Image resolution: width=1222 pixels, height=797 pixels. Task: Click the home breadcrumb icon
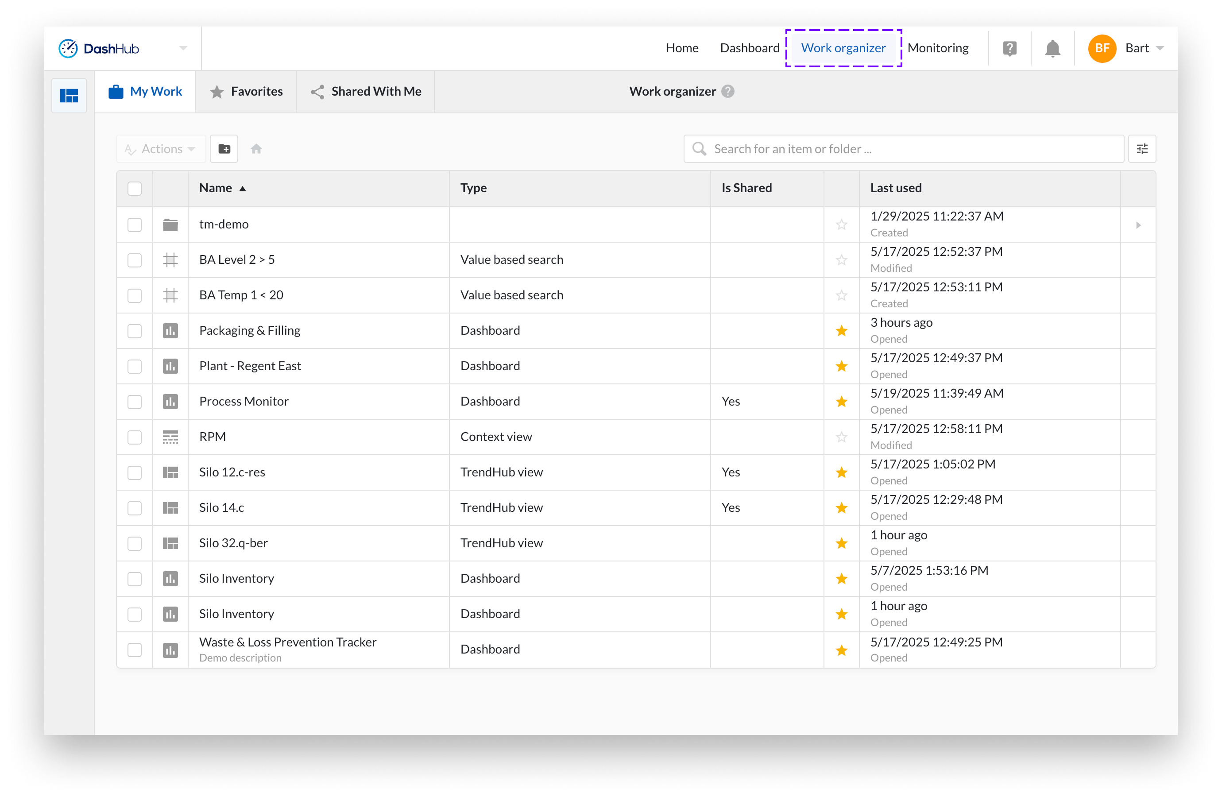click(256, 149)
